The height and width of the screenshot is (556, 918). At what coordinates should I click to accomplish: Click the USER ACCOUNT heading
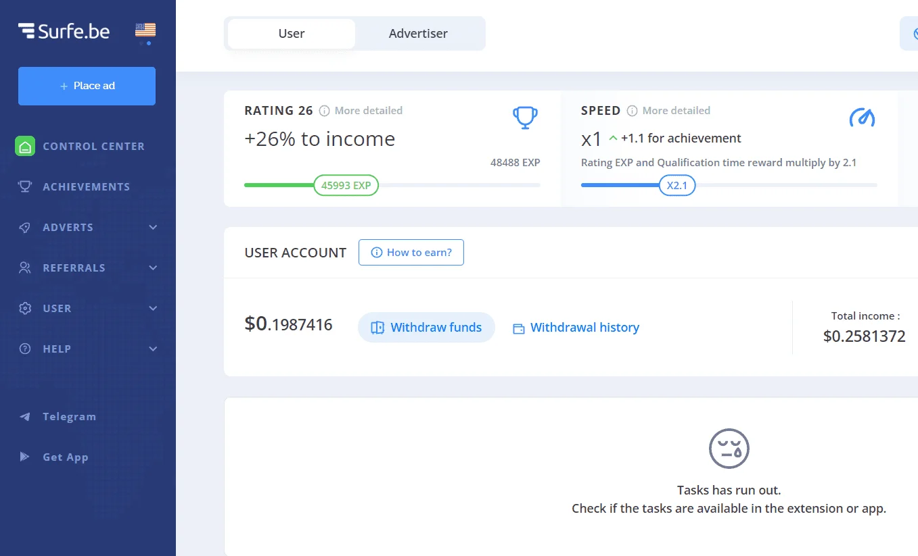click(x=296, y=253)
